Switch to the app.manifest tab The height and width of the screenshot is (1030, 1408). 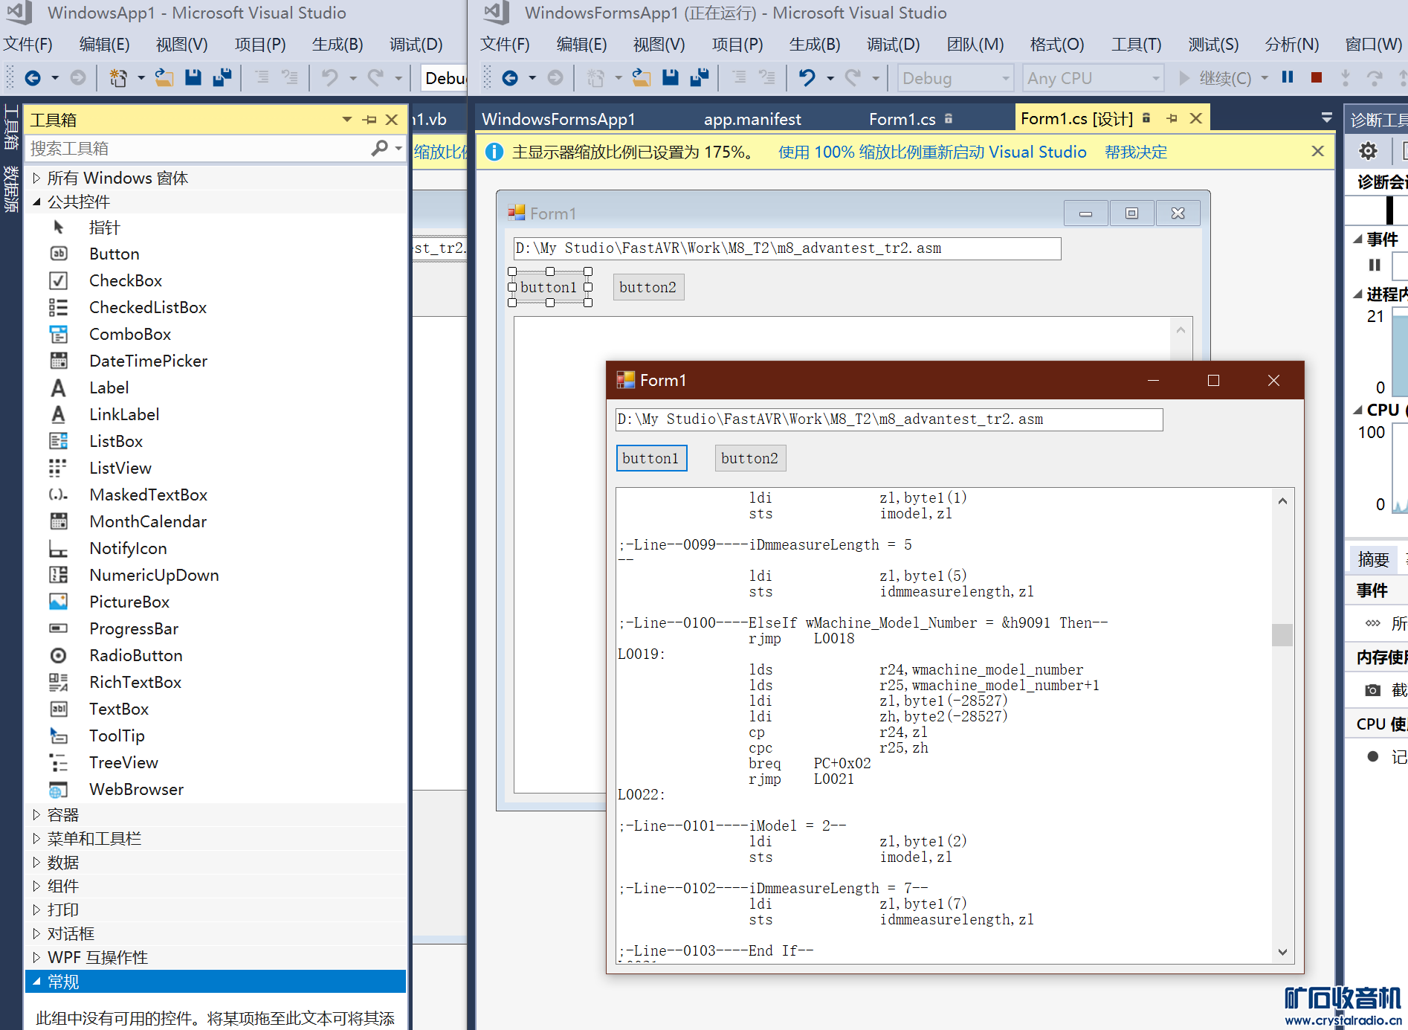point(752,119)
